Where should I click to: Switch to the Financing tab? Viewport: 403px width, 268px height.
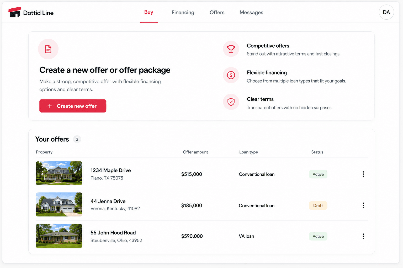click(183, 13)
